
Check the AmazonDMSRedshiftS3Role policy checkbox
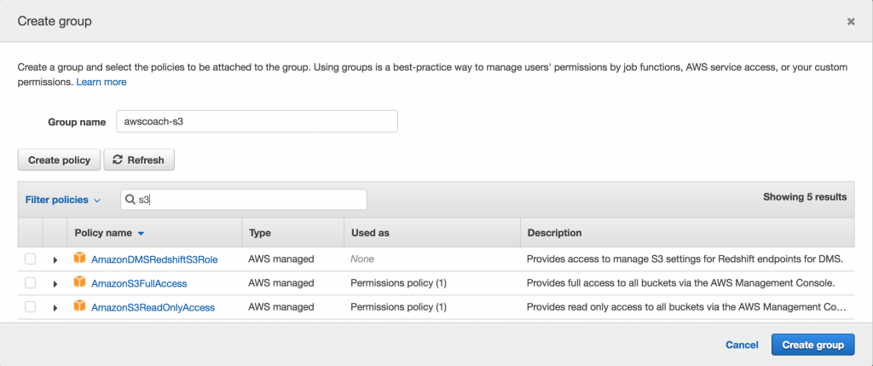(x=30, y=259)
